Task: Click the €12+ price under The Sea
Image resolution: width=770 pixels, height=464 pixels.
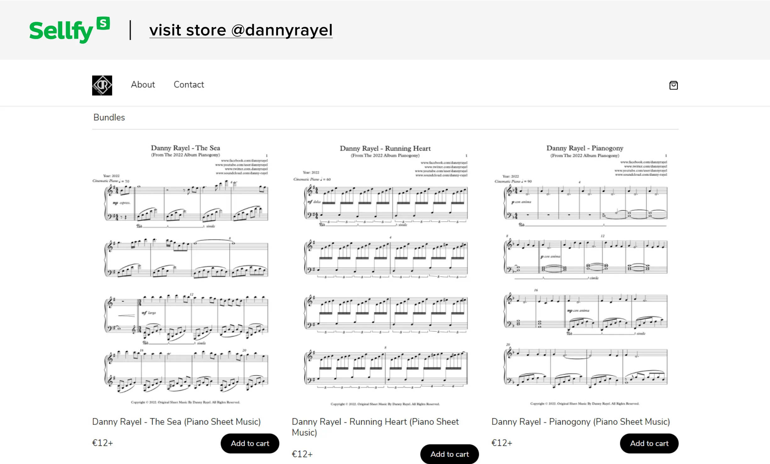Action: coord(103,443)
